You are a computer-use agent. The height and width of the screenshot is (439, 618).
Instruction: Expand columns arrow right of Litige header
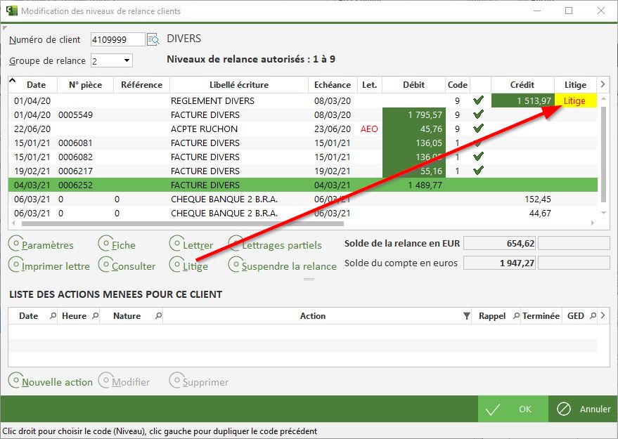point(601,84)
